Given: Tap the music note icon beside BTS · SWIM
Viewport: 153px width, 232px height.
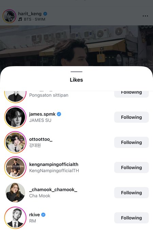Looking at the screenshot, I should 20,19.
